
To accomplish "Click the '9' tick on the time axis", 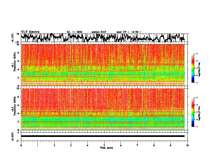I will coord(171,145).
